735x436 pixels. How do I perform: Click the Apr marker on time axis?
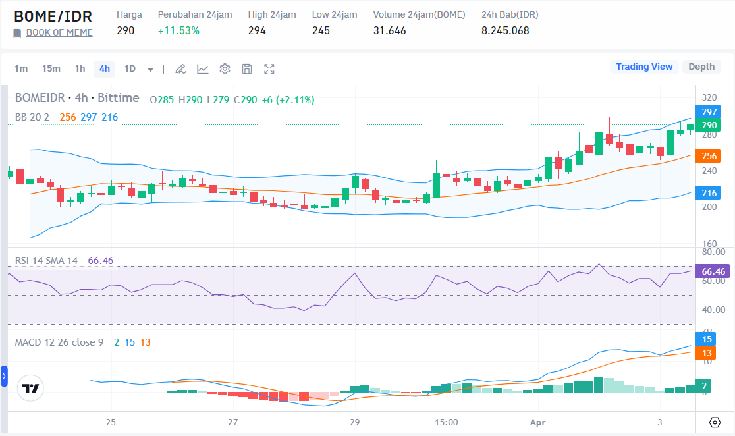coord(537,422)
